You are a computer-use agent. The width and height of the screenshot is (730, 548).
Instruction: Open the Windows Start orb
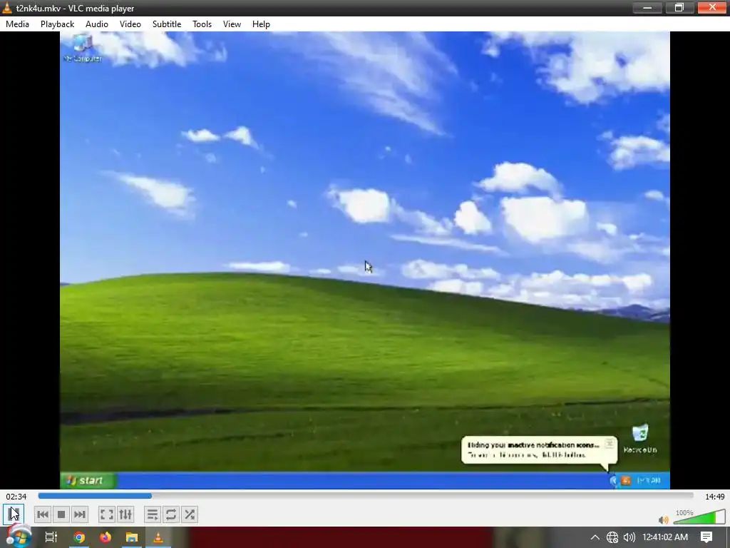(19, 537)
